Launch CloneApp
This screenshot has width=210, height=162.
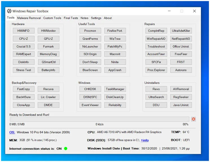point(24,105)
